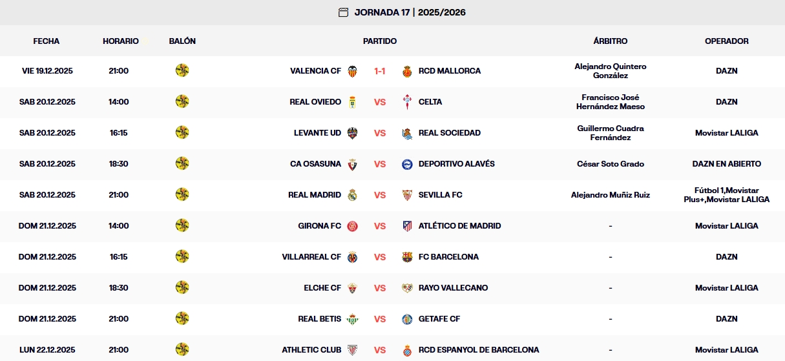
Task: Click the VS link for Girona–Atlético
Action: coord(380,226)
